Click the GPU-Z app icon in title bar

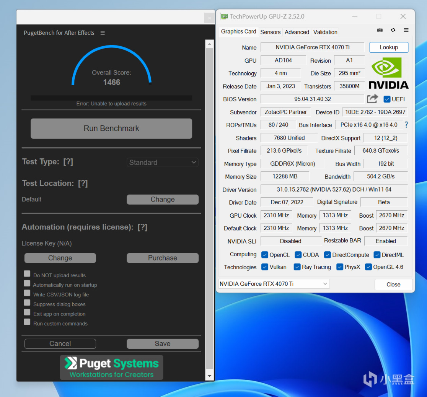point(224,16)
